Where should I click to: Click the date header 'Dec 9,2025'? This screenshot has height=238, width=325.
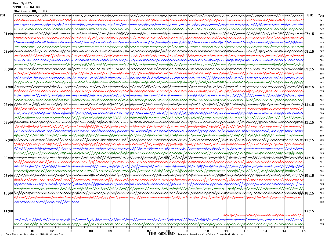point(23,3)
